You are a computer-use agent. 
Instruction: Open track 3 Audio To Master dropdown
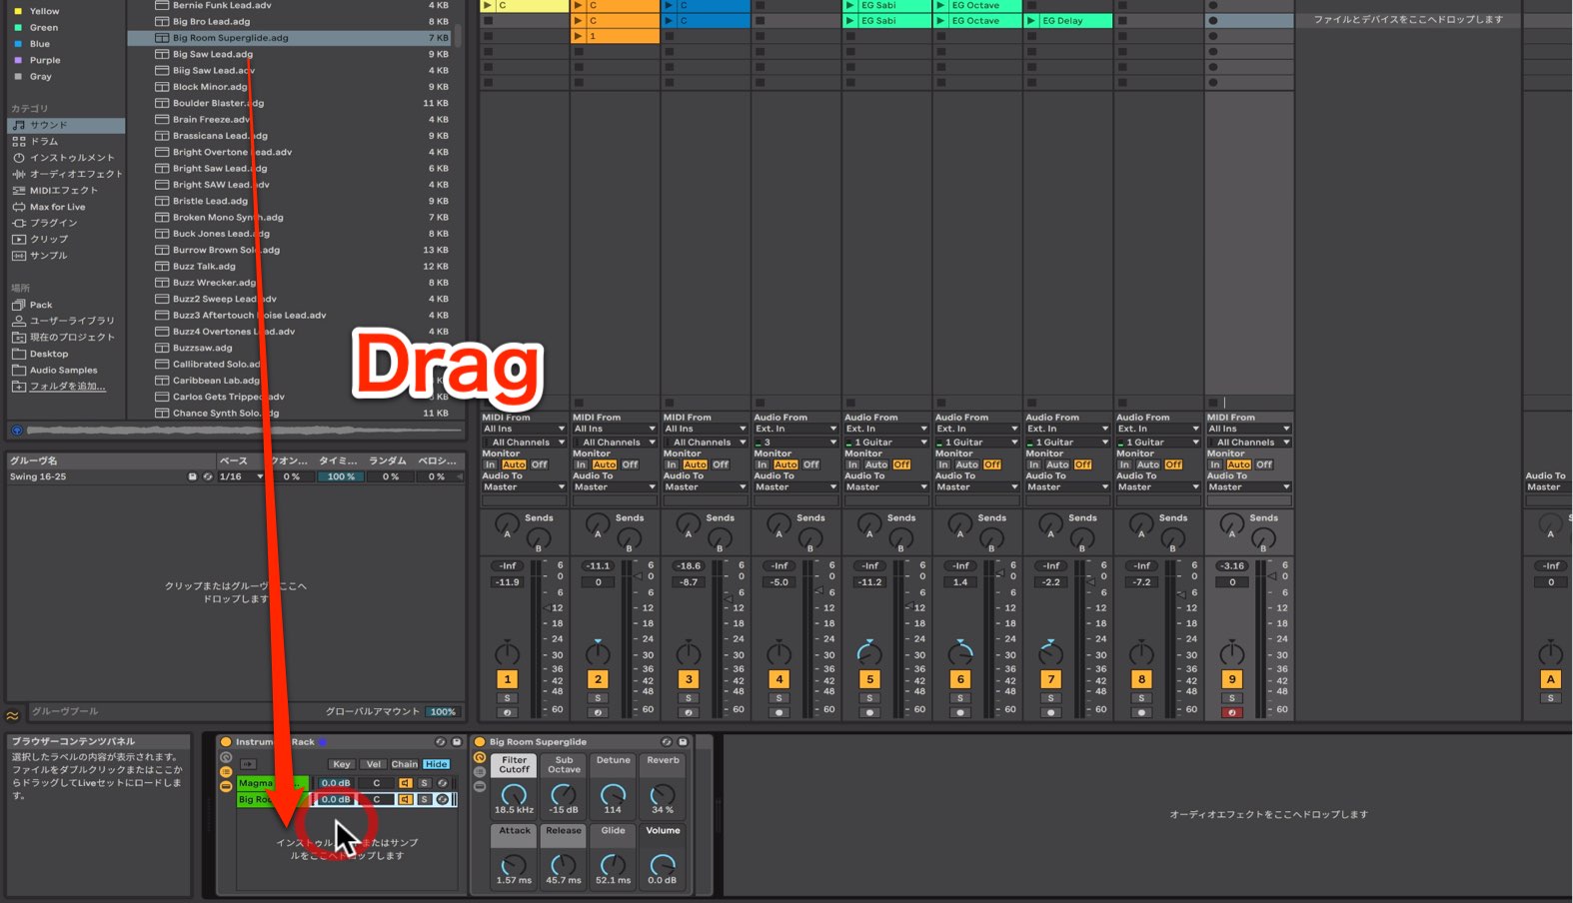(x=706, y=487)
